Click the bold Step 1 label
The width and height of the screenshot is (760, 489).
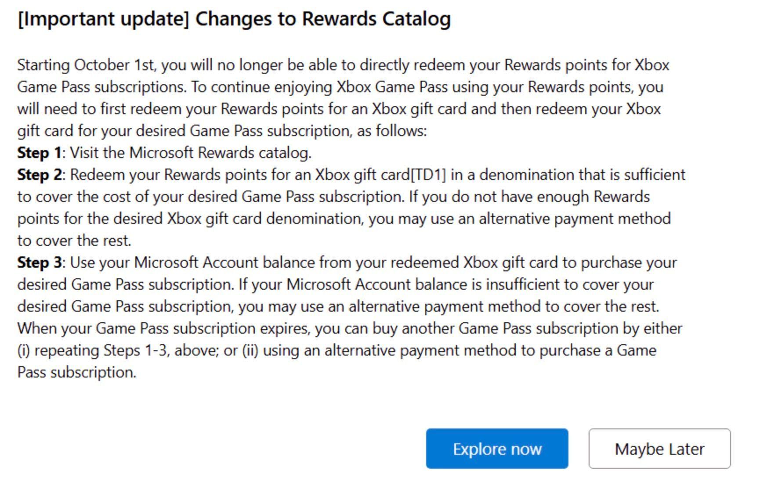click(39, 153)
